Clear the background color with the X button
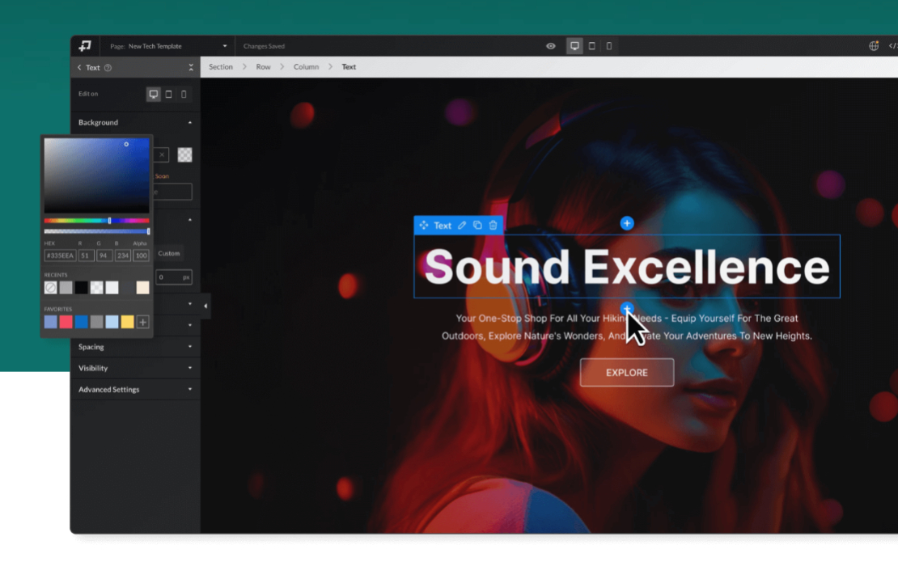The image size is (898, 562). coord(162,154)
